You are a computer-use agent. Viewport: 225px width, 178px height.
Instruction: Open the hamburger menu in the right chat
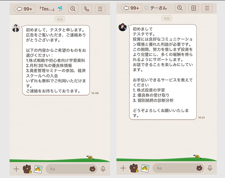tap(207, 8)
